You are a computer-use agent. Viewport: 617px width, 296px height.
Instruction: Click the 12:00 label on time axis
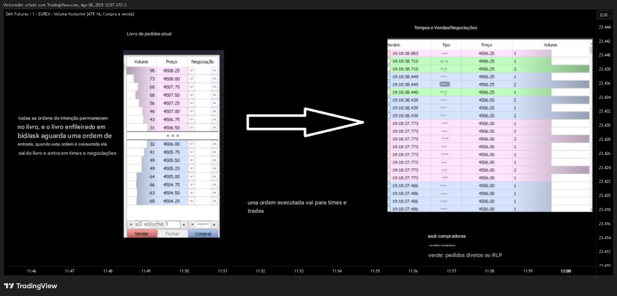[566, 271]
